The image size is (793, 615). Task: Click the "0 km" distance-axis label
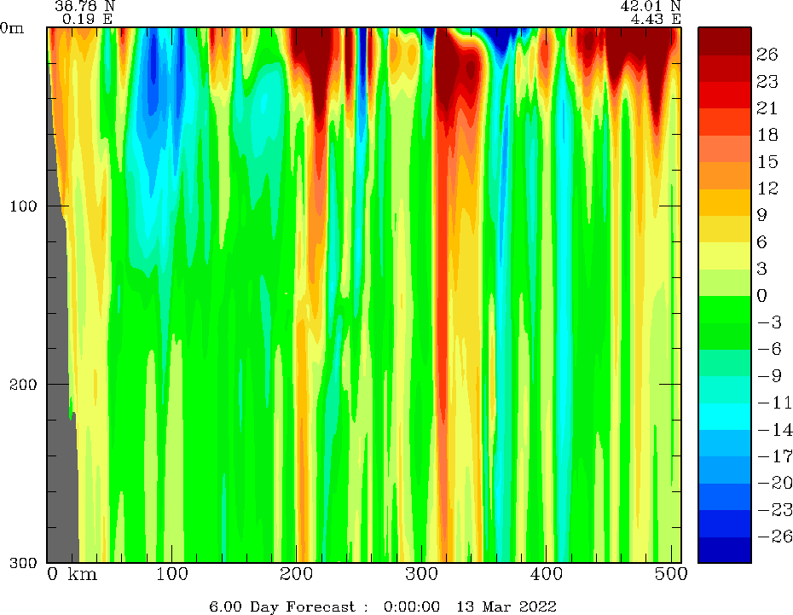[72, 575]
